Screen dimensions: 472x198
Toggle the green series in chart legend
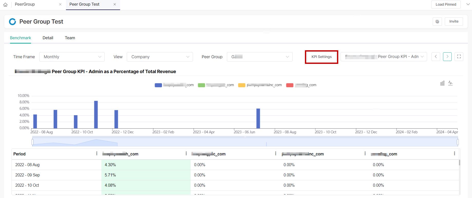[216, 85]
